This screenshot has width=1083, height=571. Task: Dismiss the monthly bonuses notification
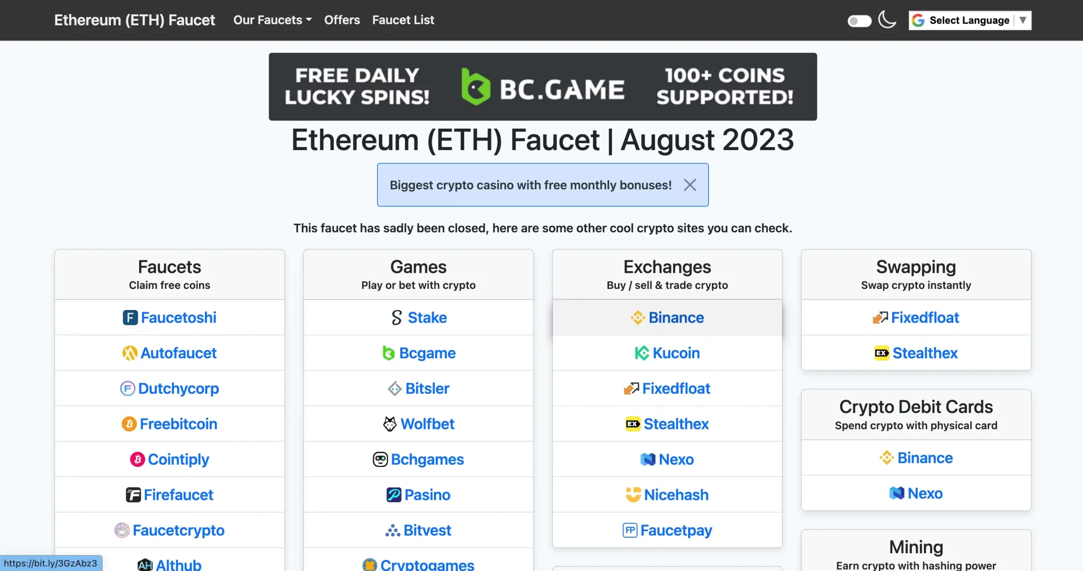690,185
